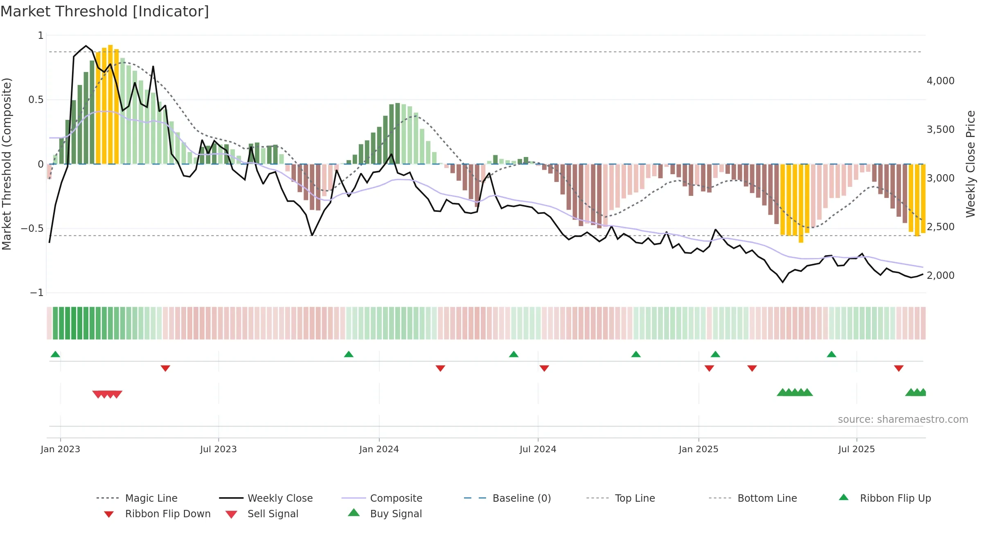Toggle Ribbon Flip Down in the legend
This screenshot has height=552, width=982.
coord(158,514)
